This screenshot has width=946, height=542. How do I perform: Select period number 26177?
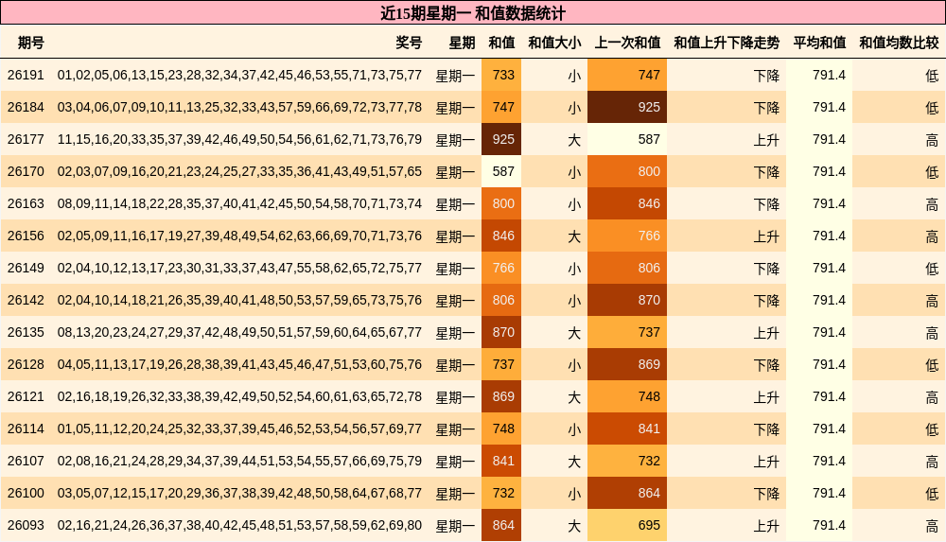(x=26, y=139)
